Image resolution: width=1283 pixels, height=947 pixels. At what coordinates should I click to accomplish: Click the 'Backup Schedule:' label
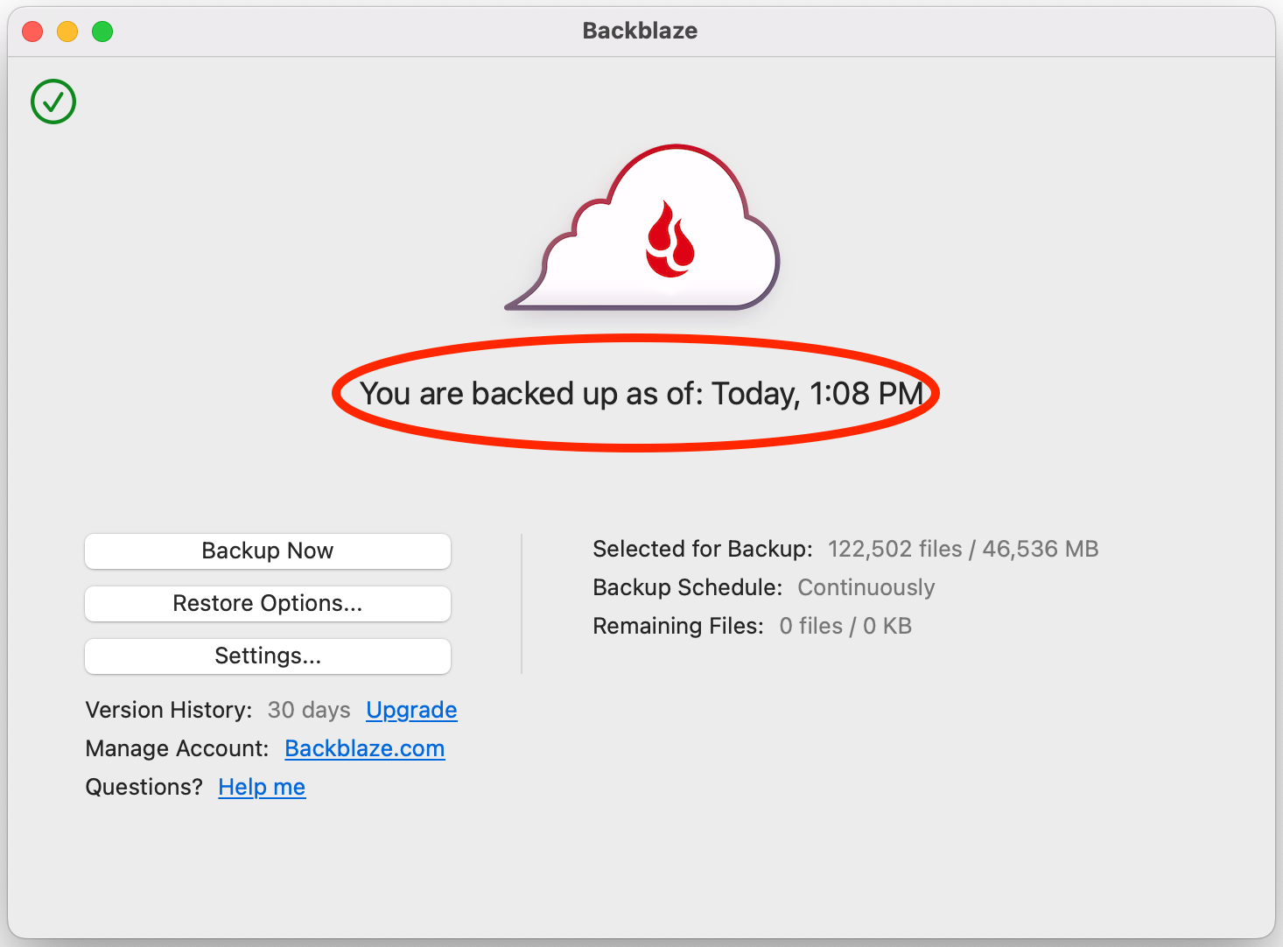click(687, 587)
